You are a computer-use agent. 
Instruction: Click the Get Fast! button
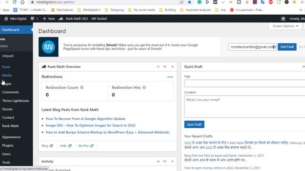point(287,47)
